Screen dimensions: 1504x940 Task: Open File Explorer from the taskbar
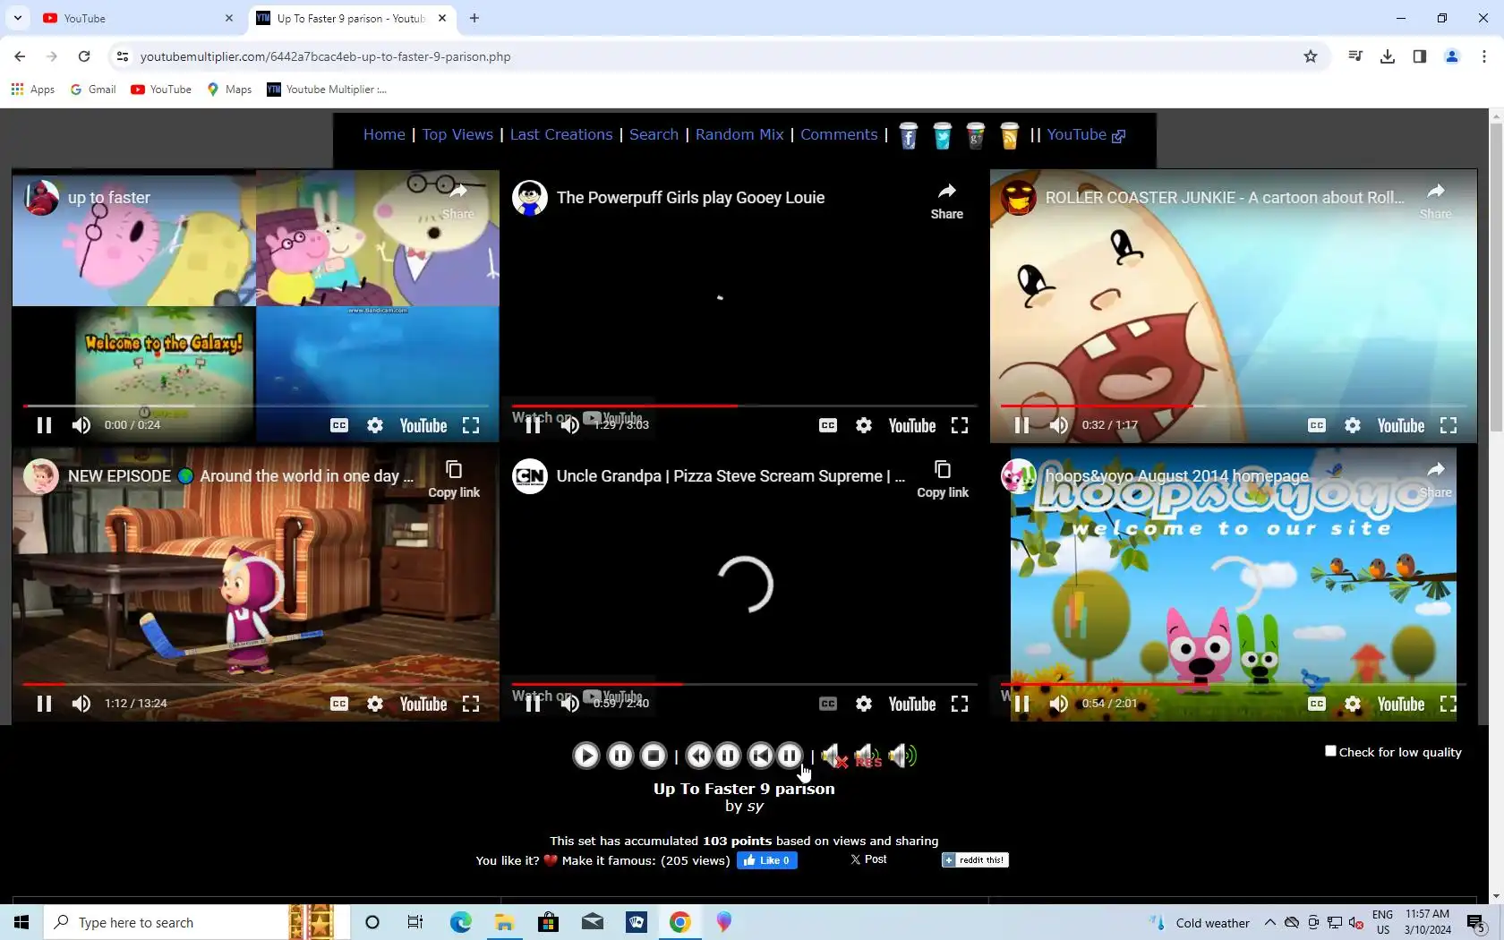point(504,922)
